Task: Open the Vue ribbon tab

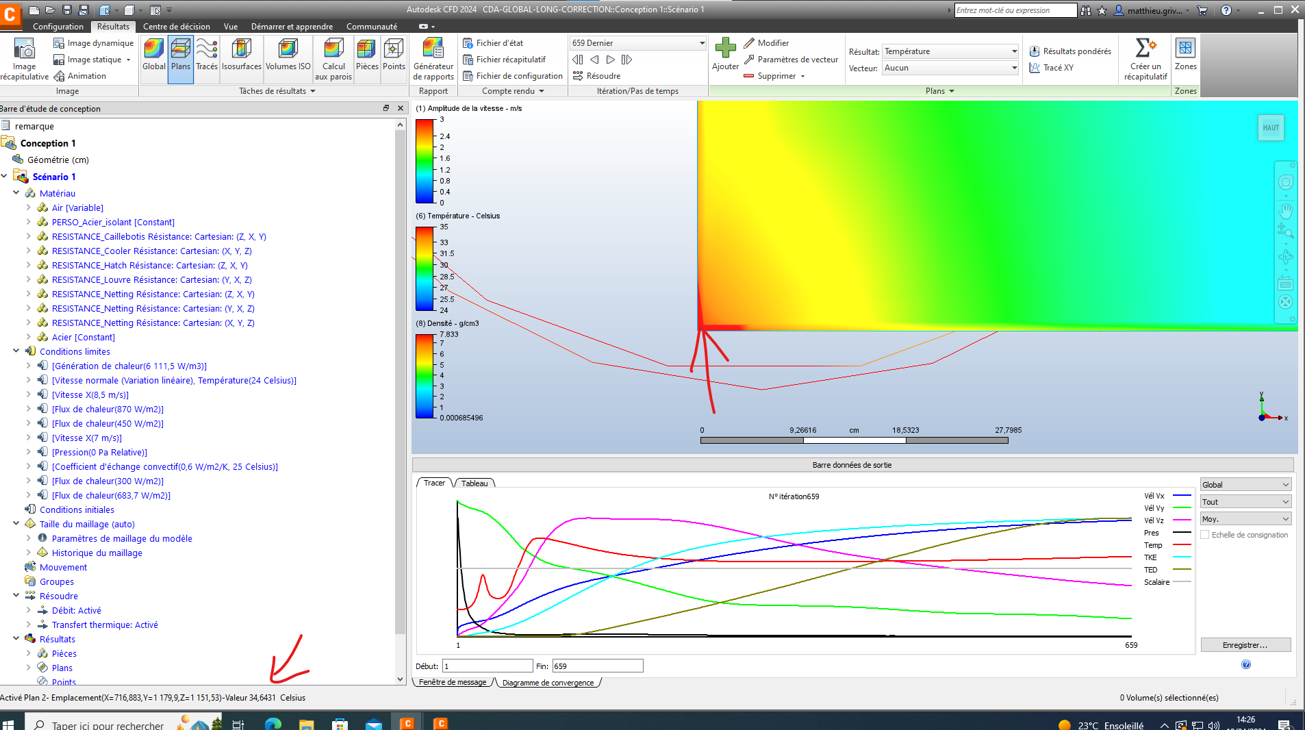Action: (231, 27)
